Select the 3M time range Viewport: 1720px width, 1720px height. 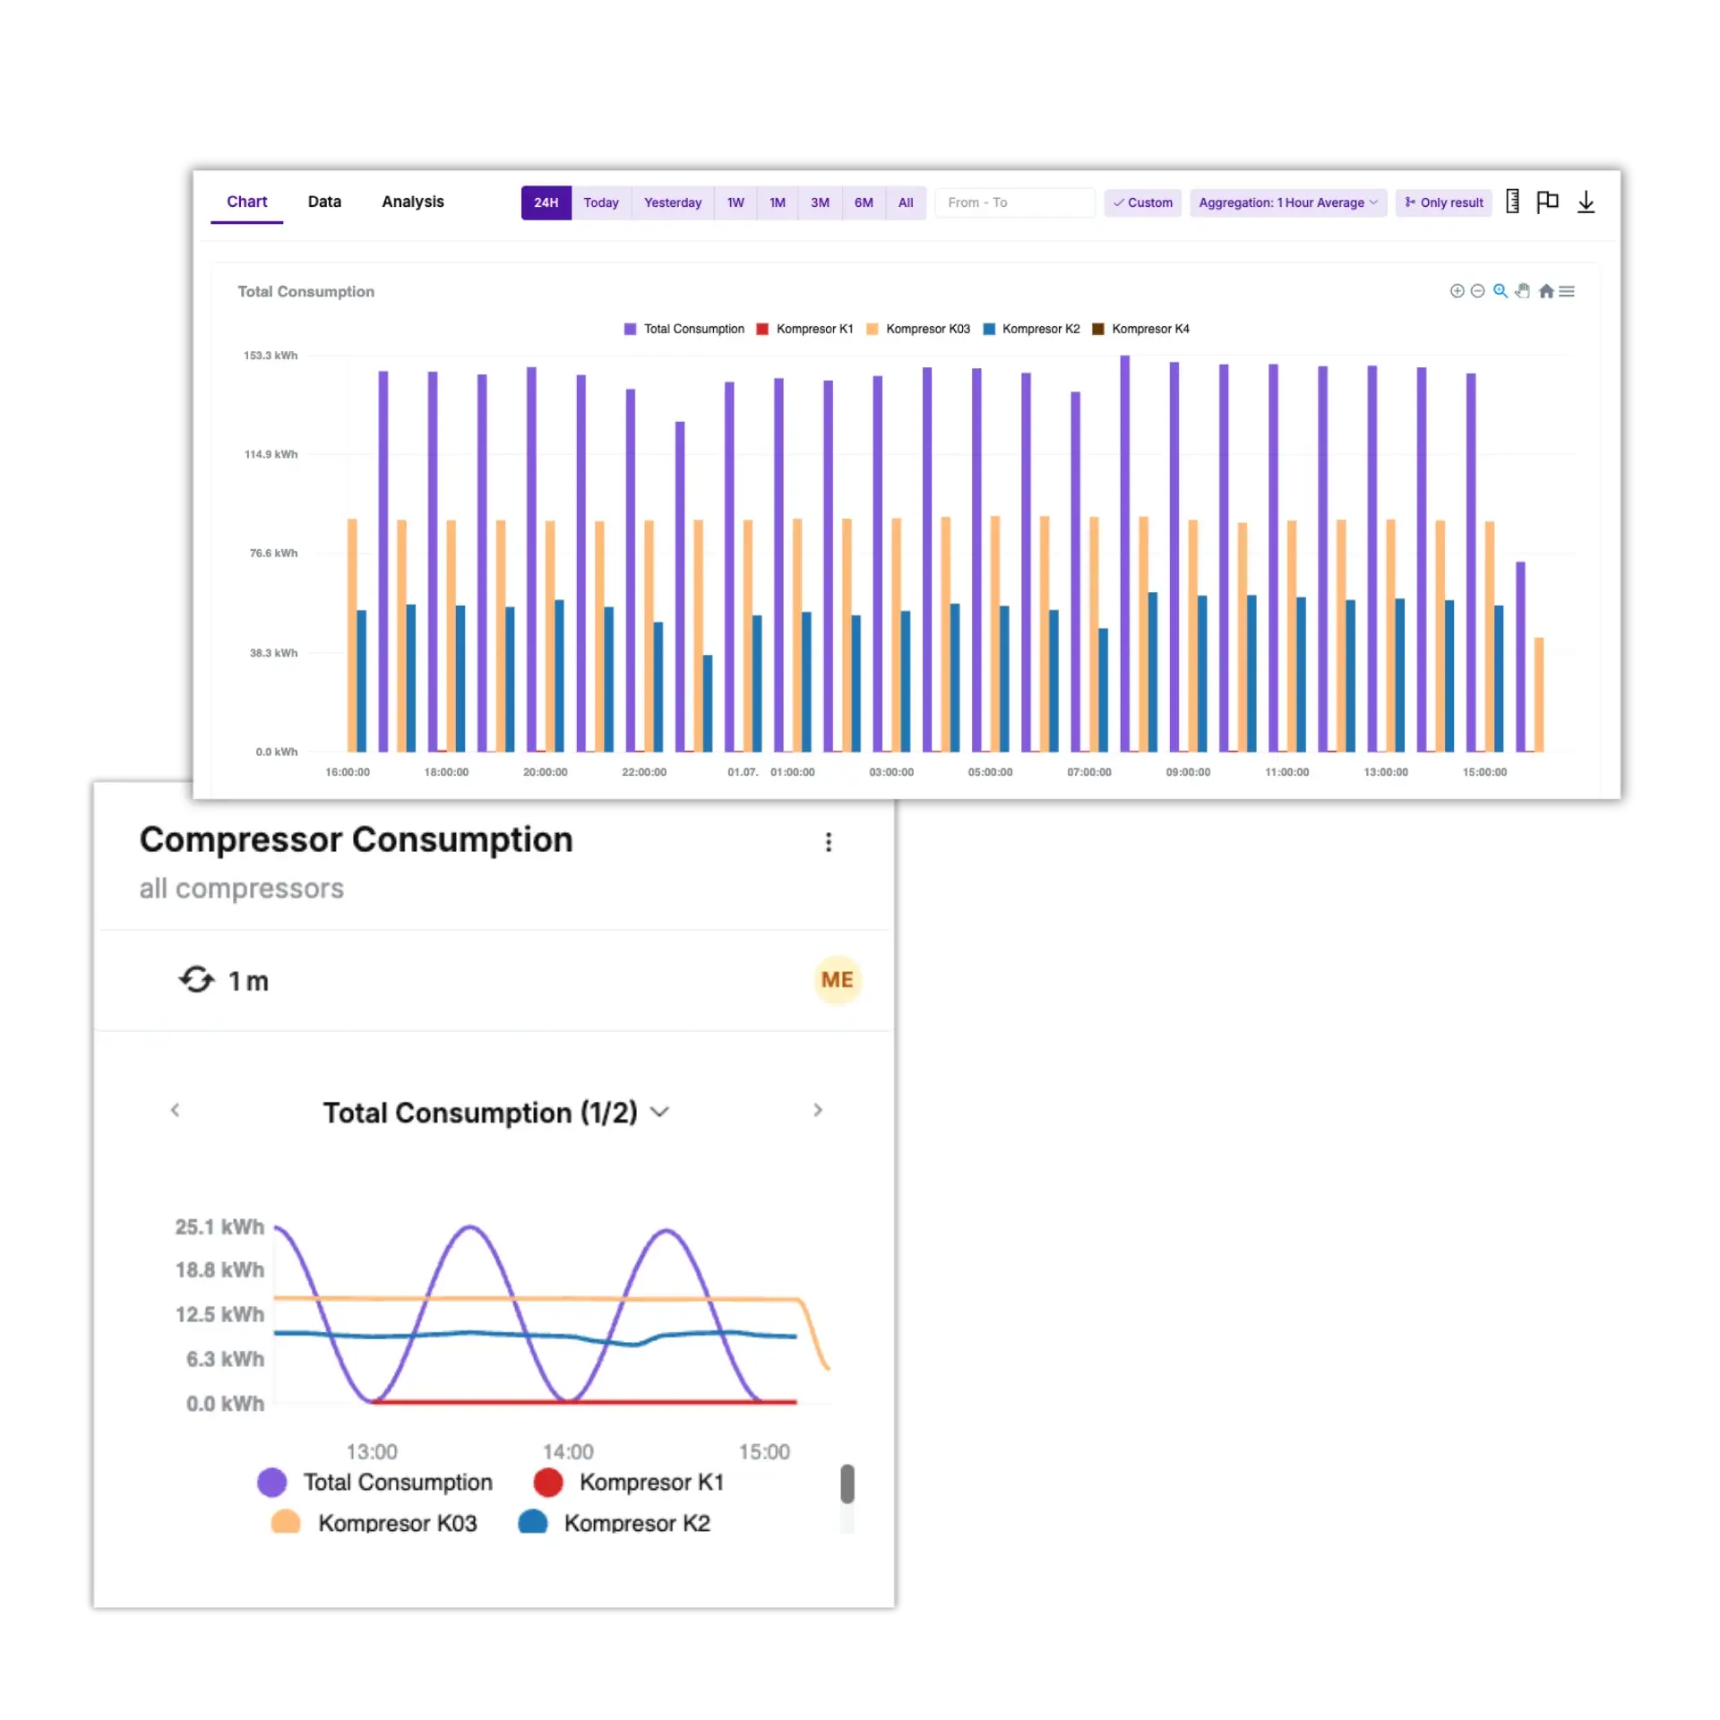coord(820,202)
